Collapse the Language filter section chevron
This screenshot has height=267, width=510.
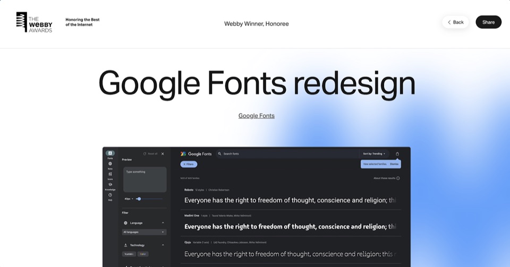[x=163, y=223]
